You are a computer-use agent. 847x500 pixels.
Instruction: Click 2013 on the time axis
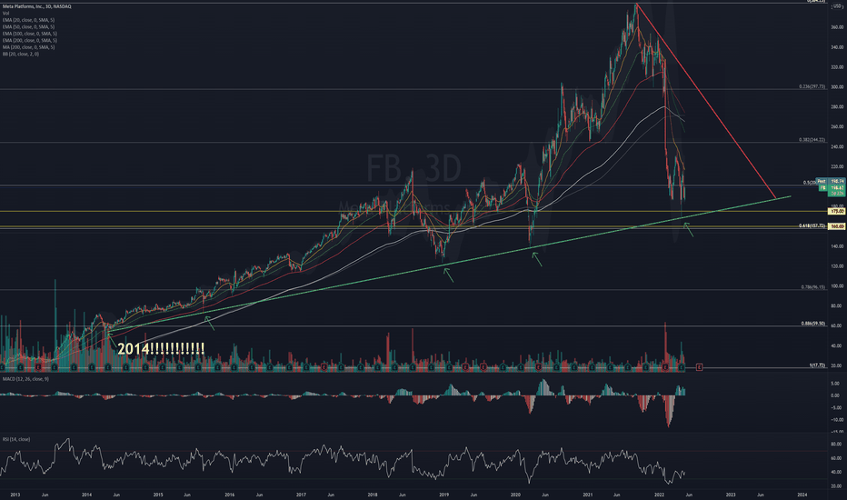(15, 495)
